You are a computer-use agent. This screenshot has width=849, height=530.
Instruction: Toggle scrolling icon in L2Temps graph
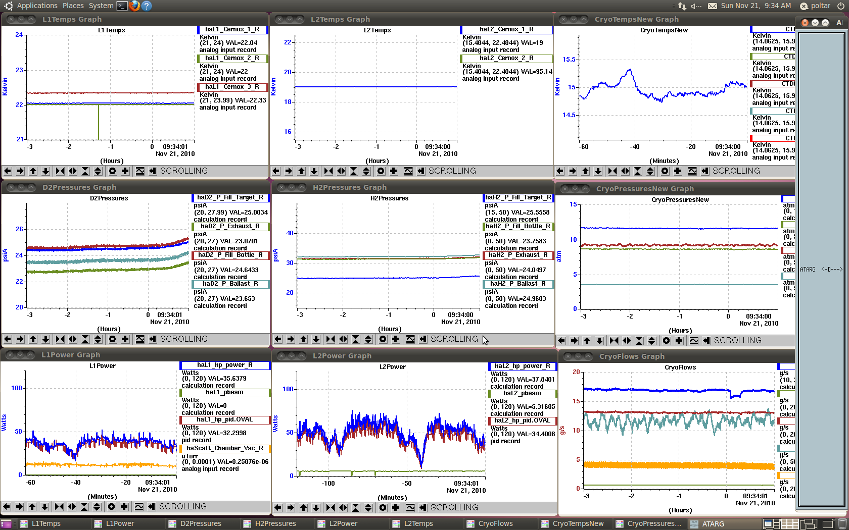[421, 171]
